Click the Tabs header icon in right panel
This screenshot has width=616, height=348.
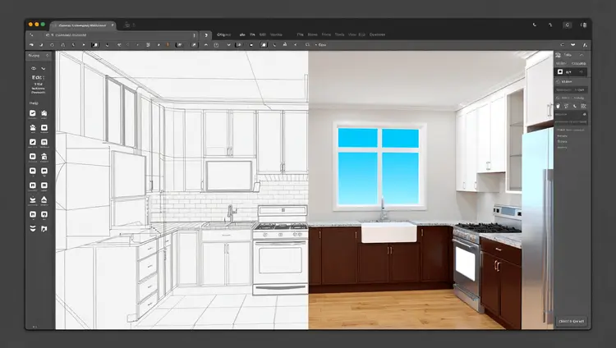[x=560, y=53]
